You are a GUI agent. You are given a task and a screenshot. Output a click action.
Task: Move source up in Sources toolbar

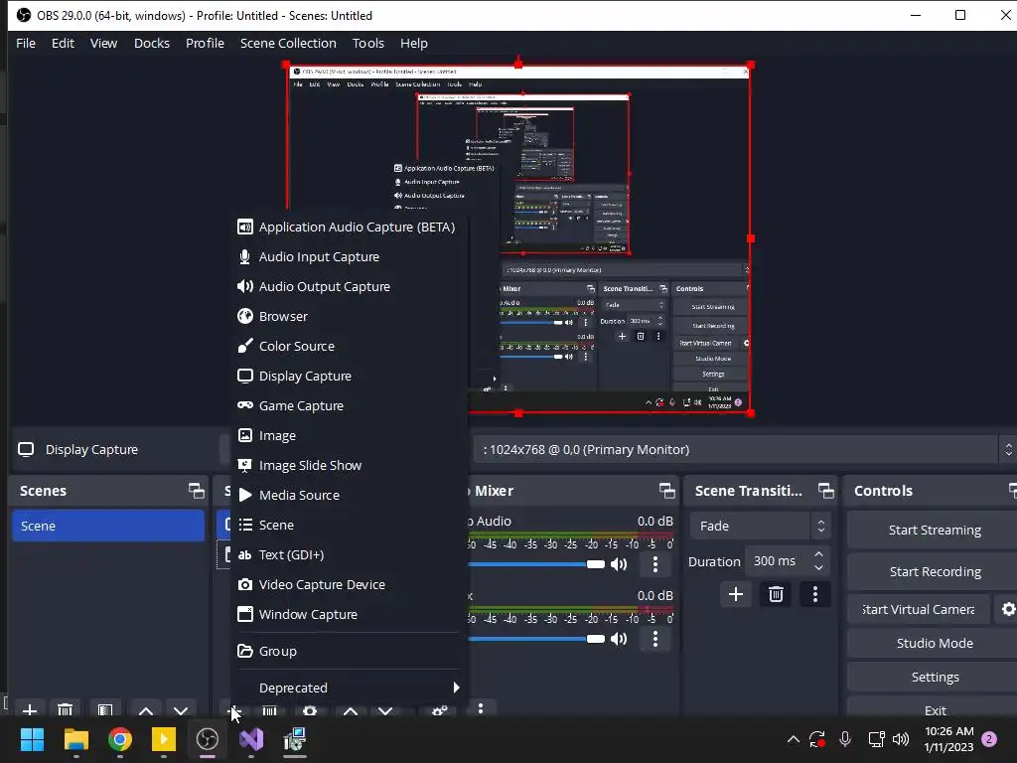[351, 710]
